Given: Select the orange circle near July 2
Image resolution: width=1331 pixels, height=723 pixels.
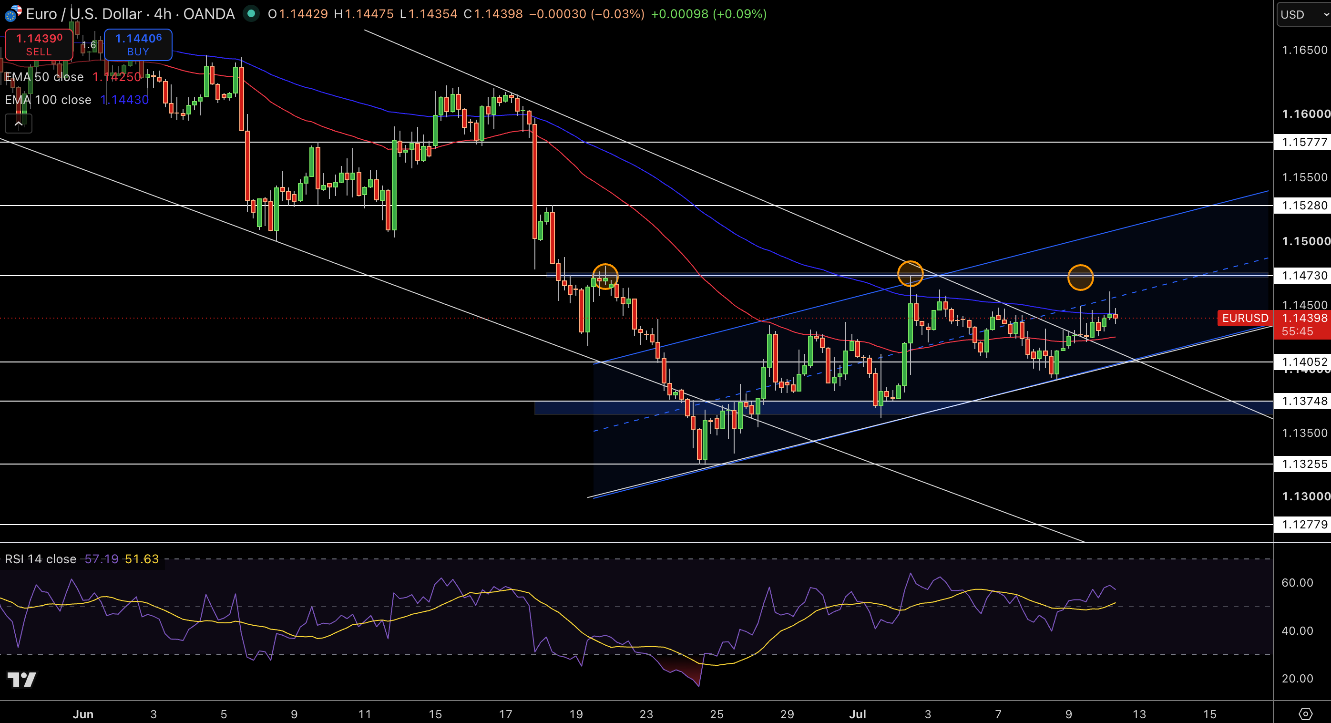Looking at the screenshot, I should tap(910, 274).
